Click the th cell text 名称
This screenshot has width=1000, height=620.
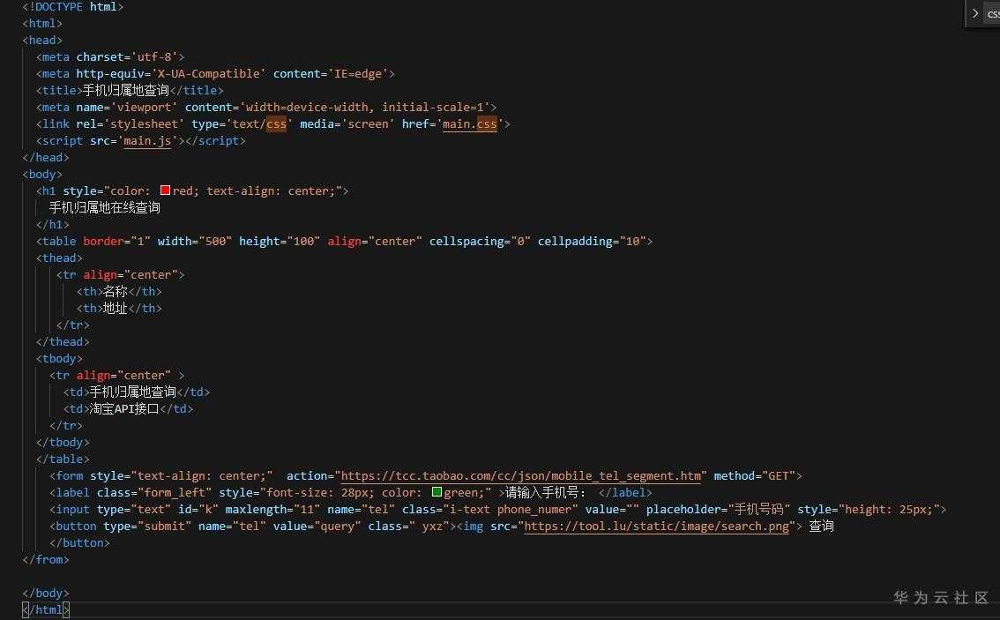pos(115,292)
